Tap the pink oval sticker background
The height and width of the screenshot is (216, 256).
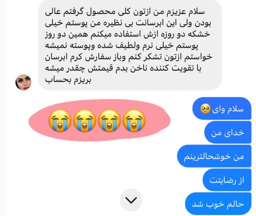[x=100, y=120]
